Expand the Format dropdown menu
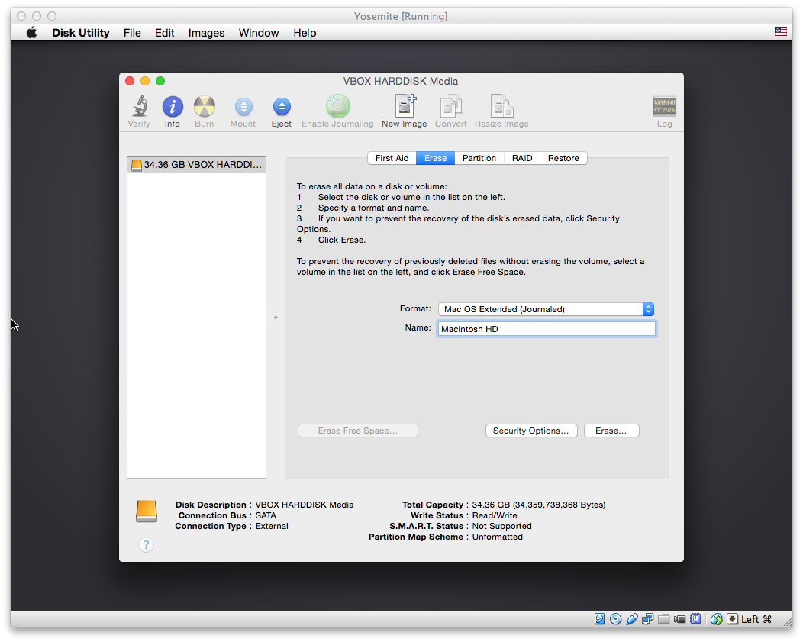803x642 pixels. pos(546,309)
